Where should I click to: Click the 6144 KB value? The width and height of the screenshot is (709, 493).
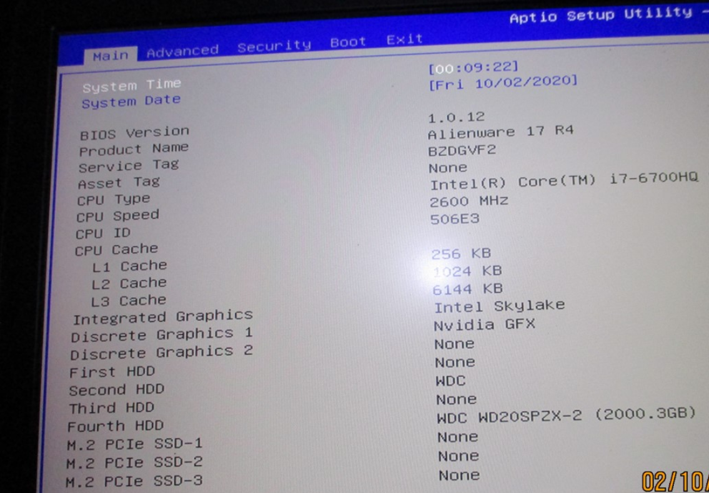click(467, 289)
